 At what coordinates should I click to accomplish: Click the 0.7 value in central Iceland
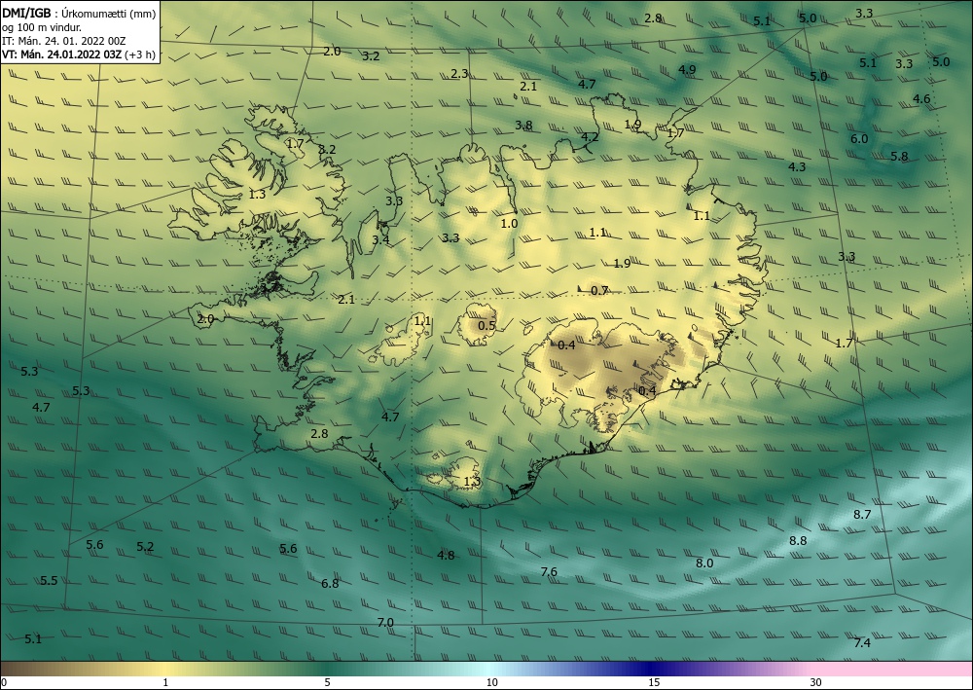(599, 290)
